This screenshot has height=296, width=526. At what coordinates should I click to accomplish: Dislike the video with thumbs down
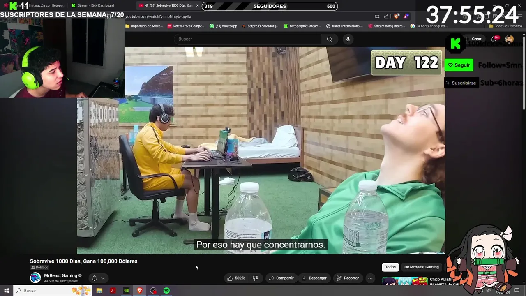pyautogui.click(x=255, y=278)
